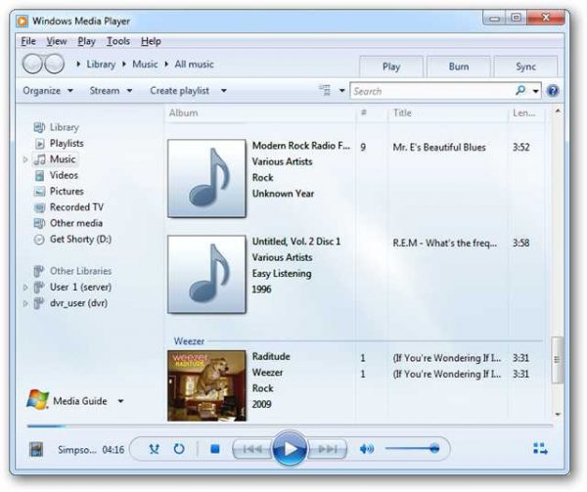Viewport: 587px width, 492px height.
Task: Open the Organize dropdown
Action: tap(48, 91)
